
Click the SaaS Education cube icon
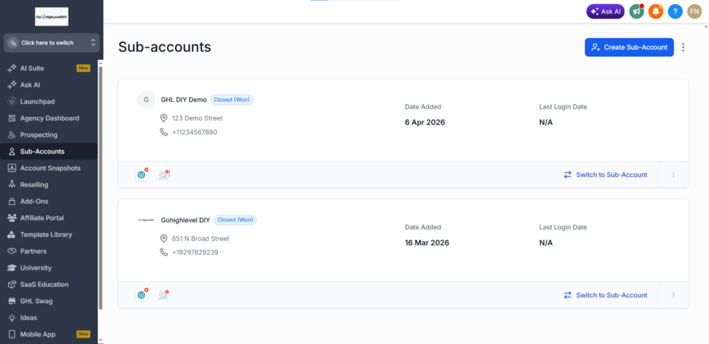point(12,284)
